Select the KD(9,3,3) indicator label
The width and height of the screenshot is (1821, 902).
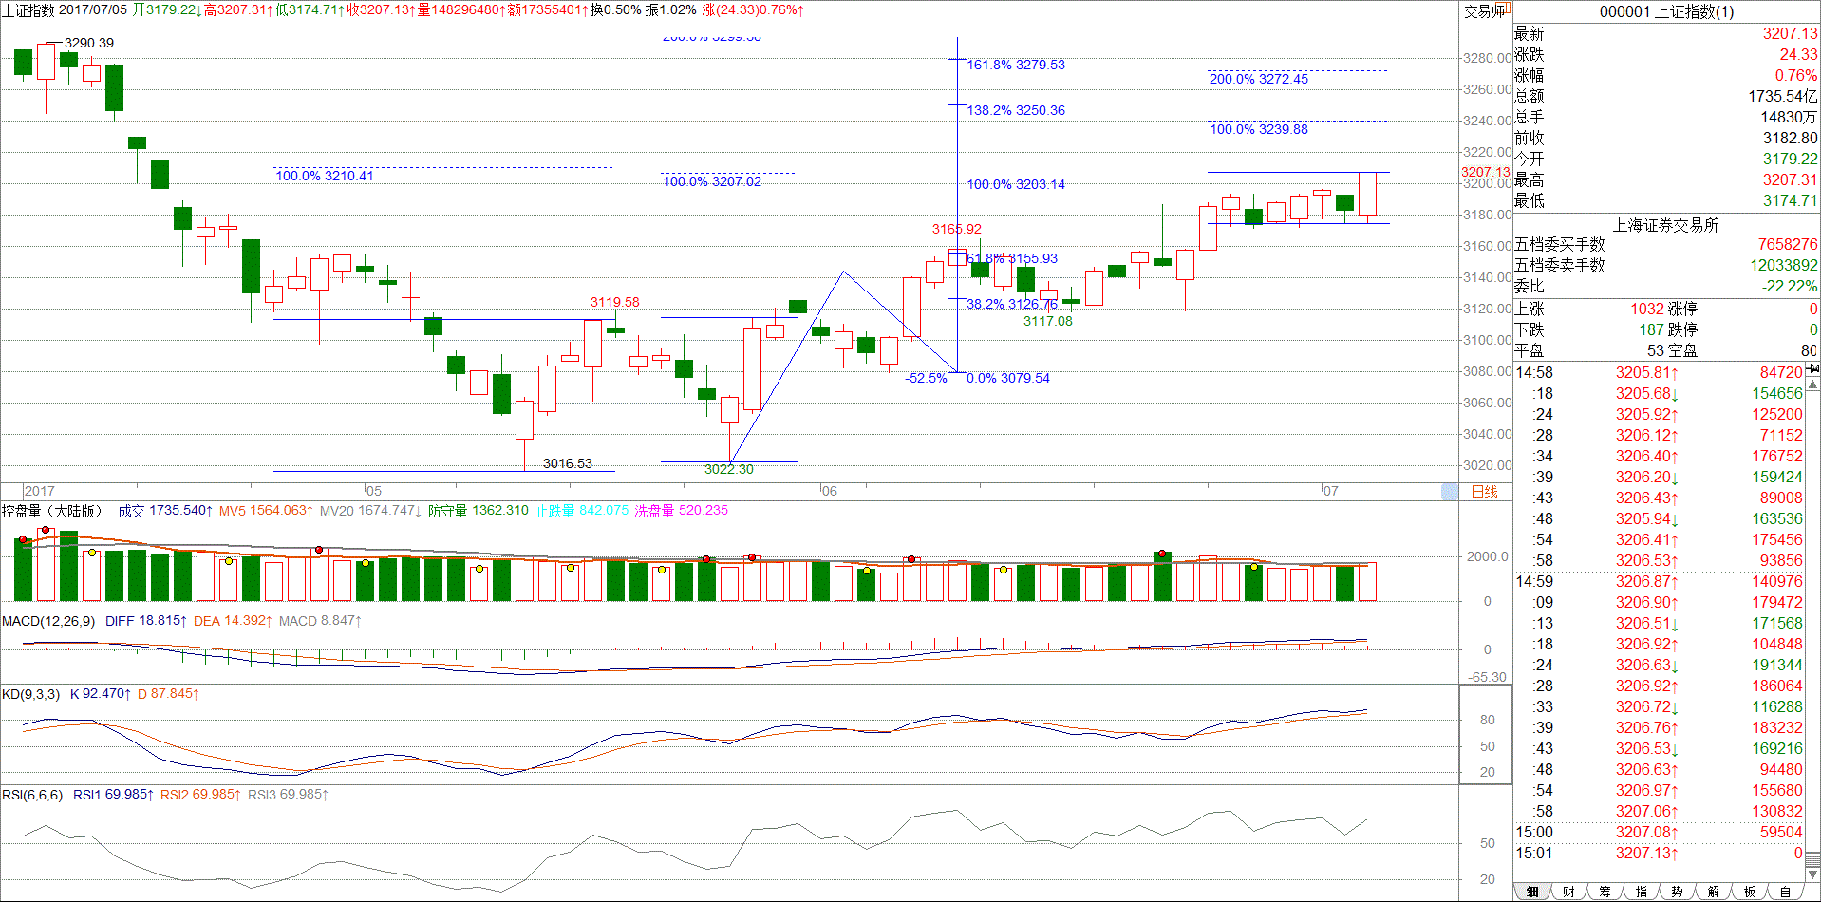click(30, 694)
